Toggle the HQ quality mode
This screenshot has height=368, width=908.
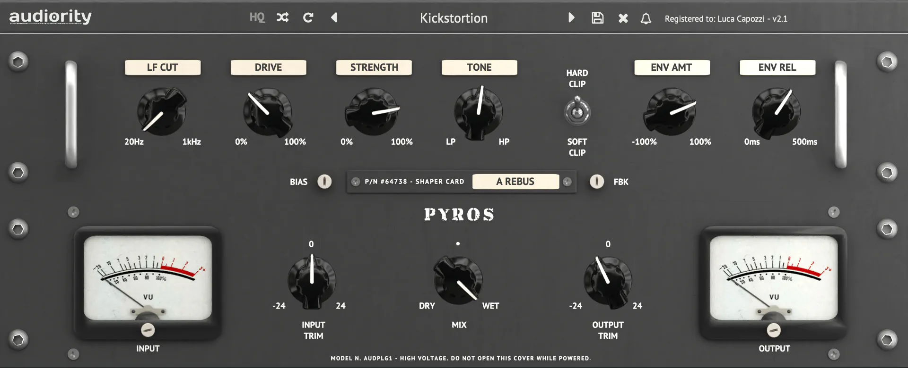pyautogui.click(x=257, y=17)
